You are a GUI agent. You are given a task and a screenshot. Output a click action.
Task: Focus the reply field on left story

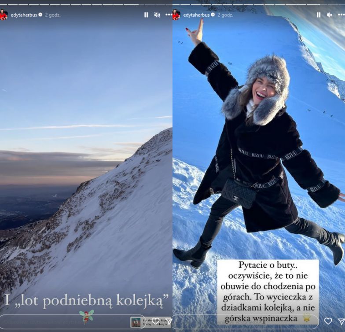(73, 322)
